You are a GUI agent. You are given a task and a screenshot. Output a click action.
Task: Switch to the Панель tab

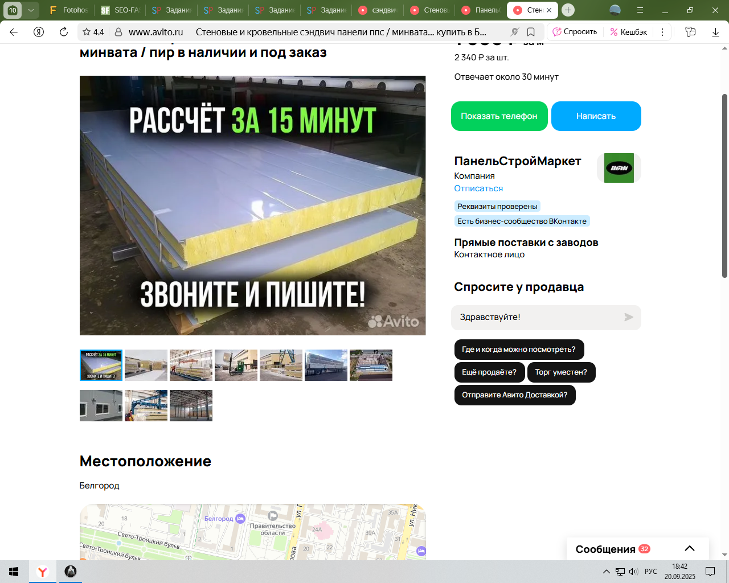coord(481,10)
